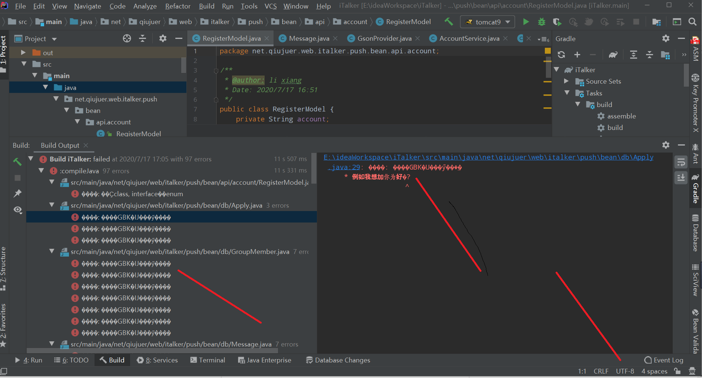Collapse the src folder
This screenshot has width=702, height=378.
click(x=24, y=64)
